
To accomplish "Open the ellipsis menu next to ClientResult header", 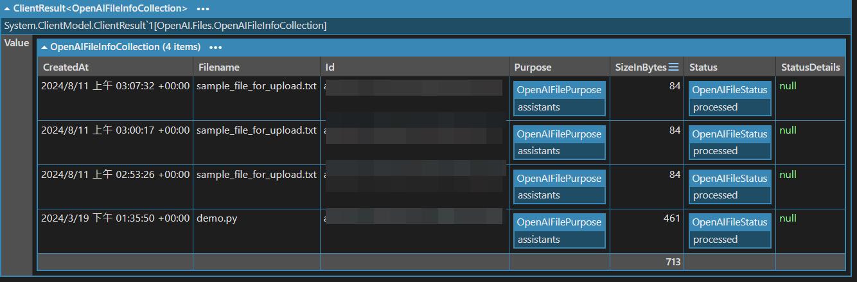I will (x=202, y=9).
